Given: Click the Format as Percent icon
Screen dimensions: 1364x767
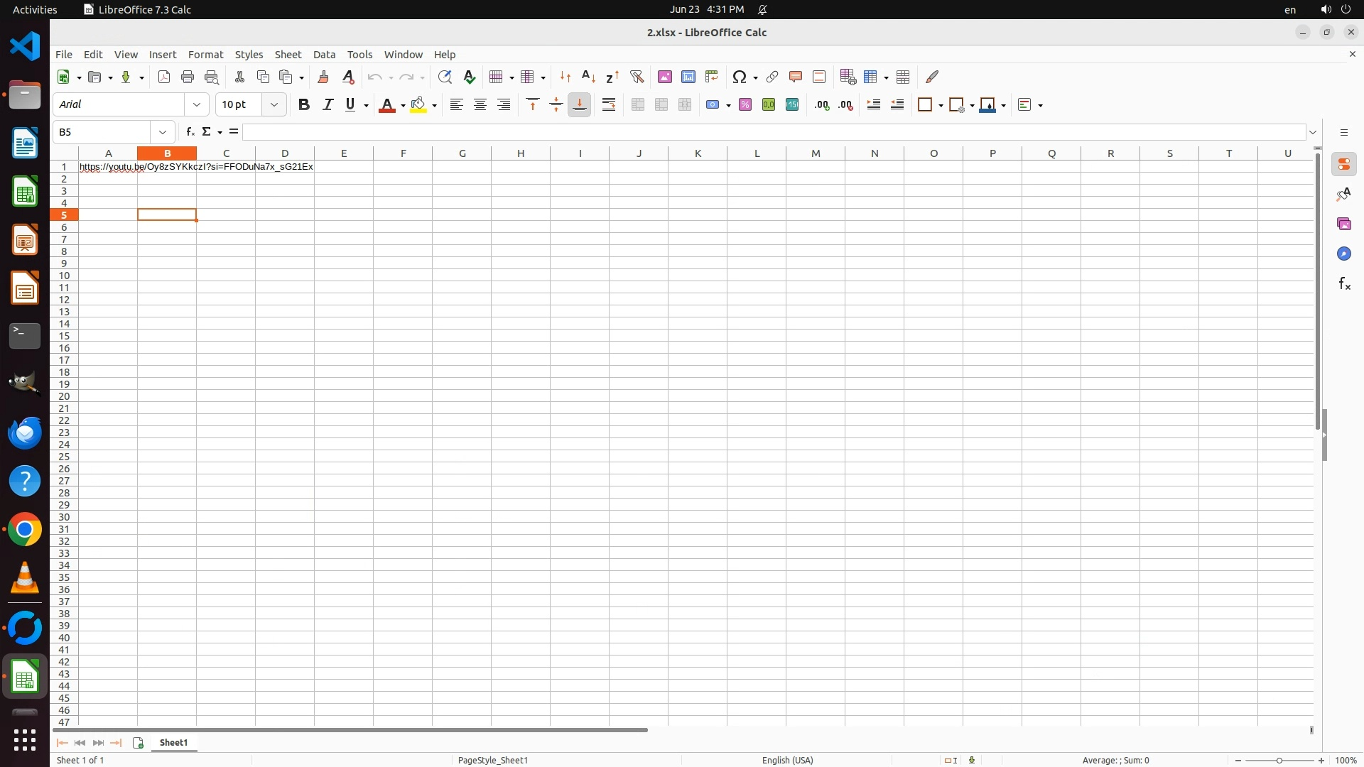Looking at the screenshot, I should 745,105.
